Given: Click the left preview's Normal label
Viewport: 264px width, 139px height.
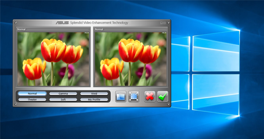Looking at the screenshot, I should (21, 29).
